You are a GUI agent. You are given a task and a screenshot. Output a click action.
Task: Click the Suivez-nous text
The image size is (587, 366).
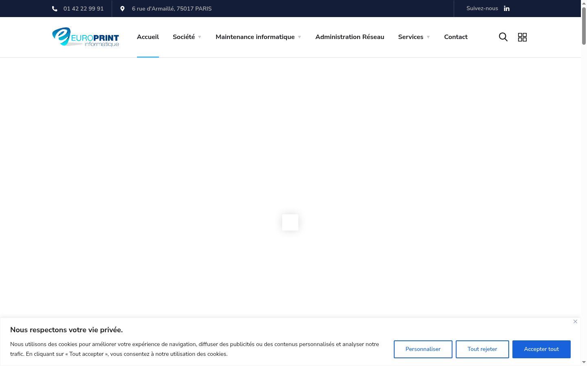pos(482,9)
